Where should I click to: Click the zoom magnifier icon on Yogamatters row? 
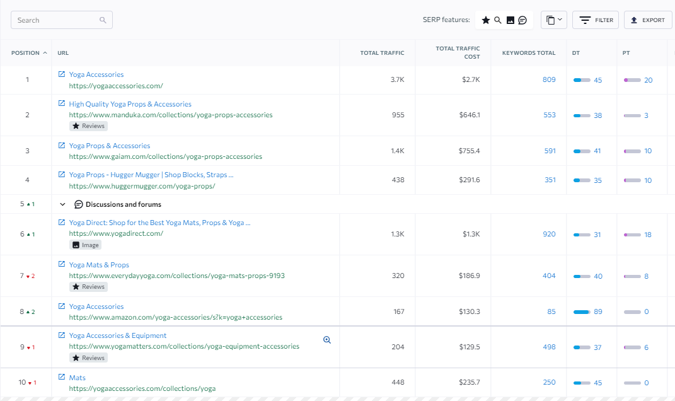click(x=327, y=340)
